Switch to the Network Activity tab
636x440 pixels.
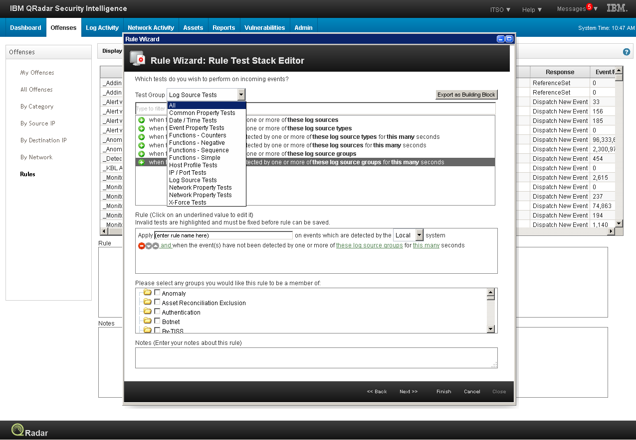click(x=151, y=28)
